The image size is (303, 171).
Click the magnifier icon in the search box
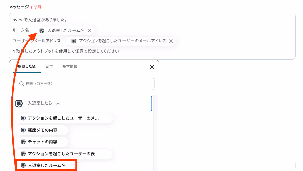tap(22, 84)
